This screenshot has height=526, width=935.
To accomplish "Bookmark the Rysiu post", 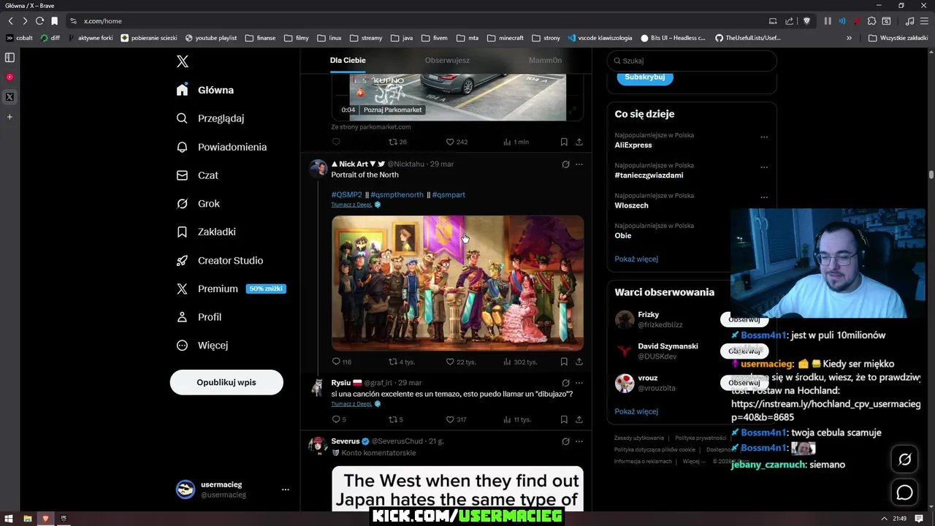I will coord(564,419).
